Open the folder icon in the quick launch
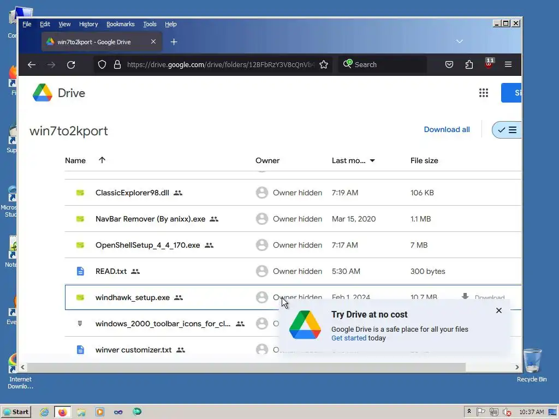The image size is (559, 419). click(81, 412)
